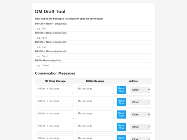Image resolution: width=187 pixels, height=140 pixels.
Task: Focus the DM Other Name 2 field
Action: pos(93,38)
